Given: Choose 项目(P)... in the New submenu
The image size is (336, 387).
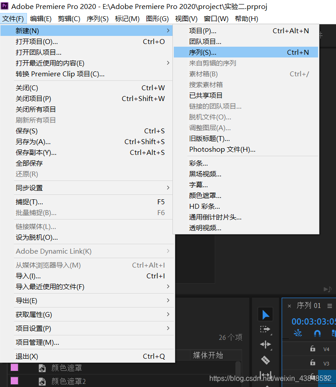Looking at the screenshot, I should pyautogui.click(x=246, y=31).
